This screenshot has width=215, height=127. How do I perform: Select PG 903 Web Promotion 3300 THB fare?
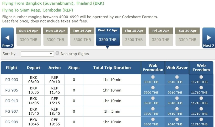(x=153, y=77)
